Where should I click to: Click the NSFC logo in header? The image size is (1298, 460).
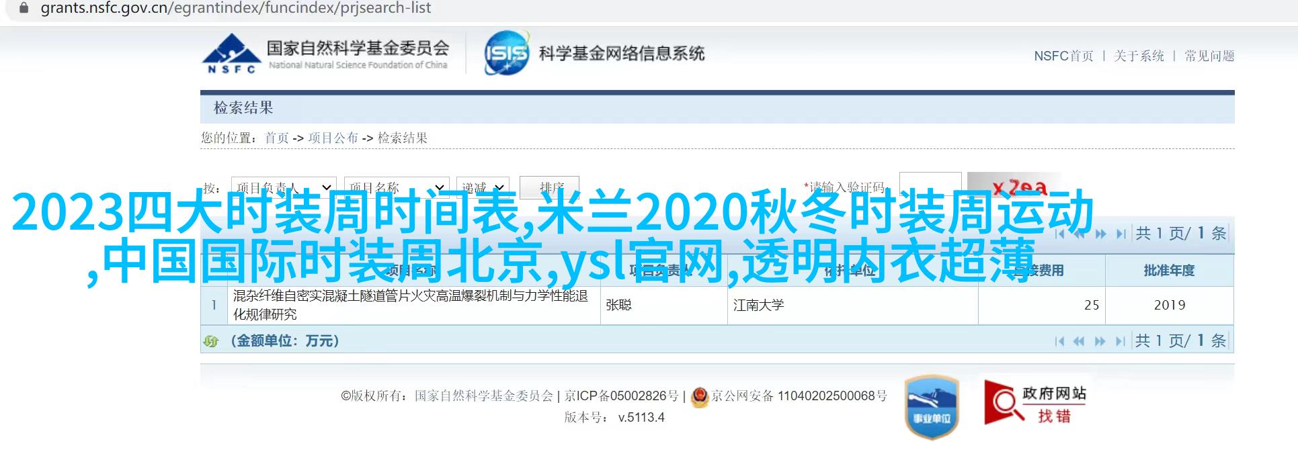(x=231, y=52)
